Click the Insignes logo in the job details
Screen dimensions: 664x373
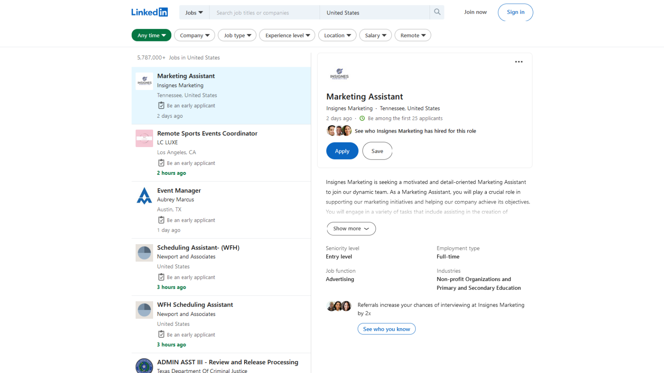click(339, 74)
